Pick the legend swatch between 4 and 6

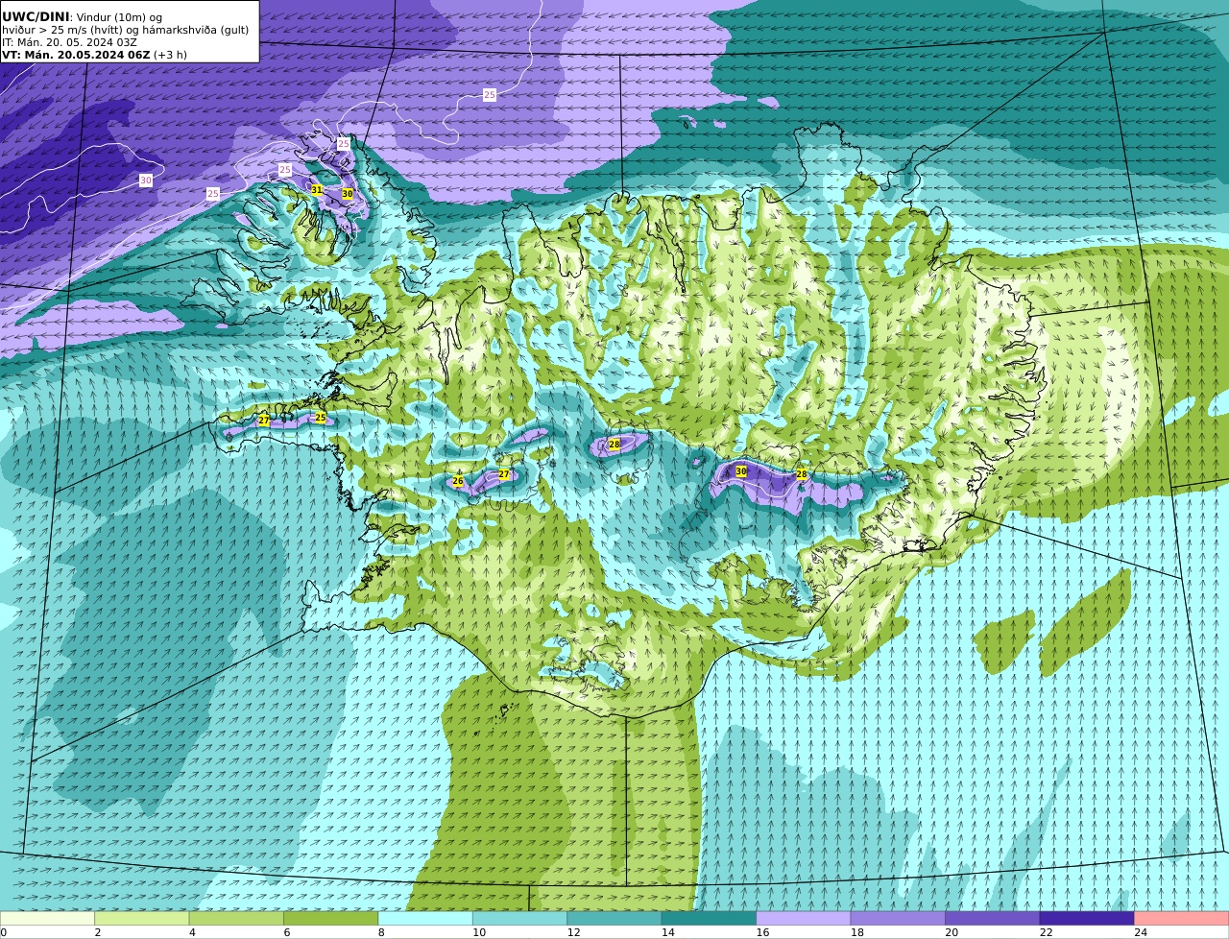[236, 918]
